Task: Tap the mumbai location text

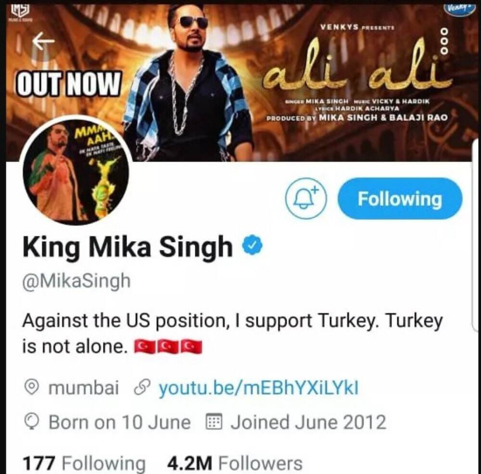Action: point(83,388)
